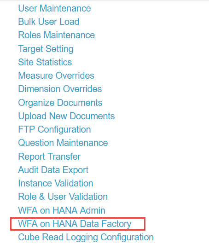Image resolution: width=209 pixels, height=244 pixels.
Task: Click highlighted WFA on HANA Data Factory
Action: coord(75,224)
